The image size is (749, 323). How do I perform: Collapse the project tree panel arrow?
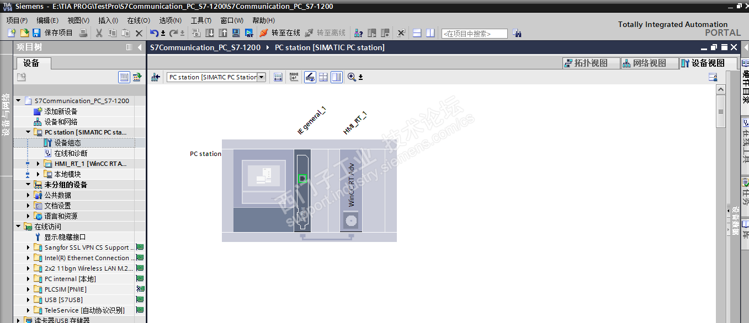point(140,47)
